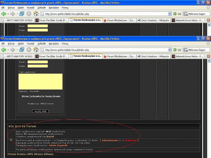
Task: Click the Numer yellow field in front window
Action: pos(38,62)
